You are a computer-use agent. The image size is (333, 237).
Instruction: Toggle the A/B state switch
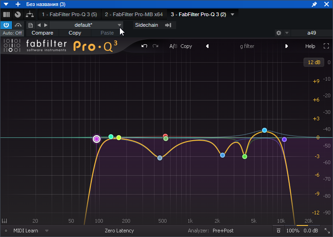[x=173, y=46]
